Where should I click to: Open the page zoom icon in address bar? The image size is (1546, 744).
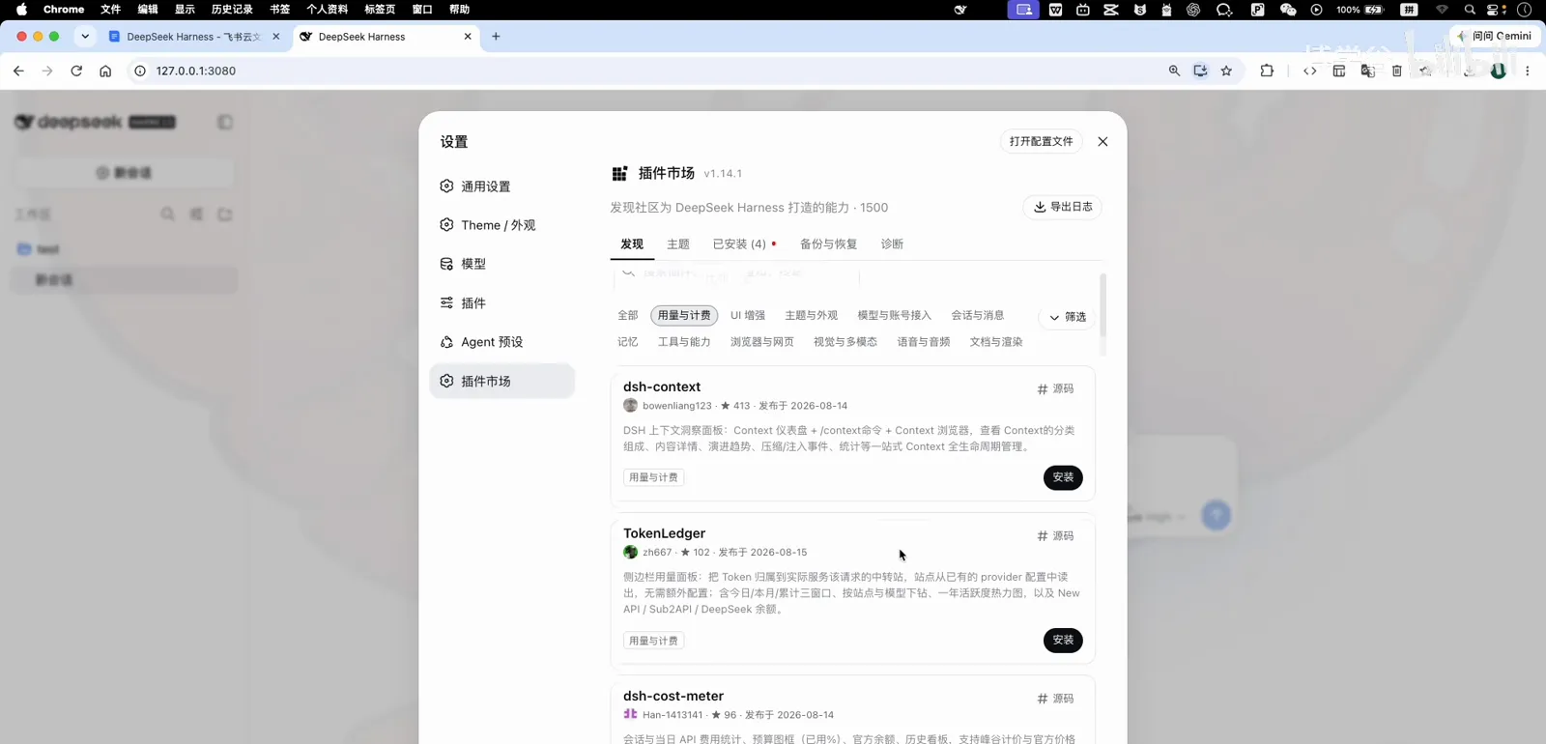pos(1174,71)
